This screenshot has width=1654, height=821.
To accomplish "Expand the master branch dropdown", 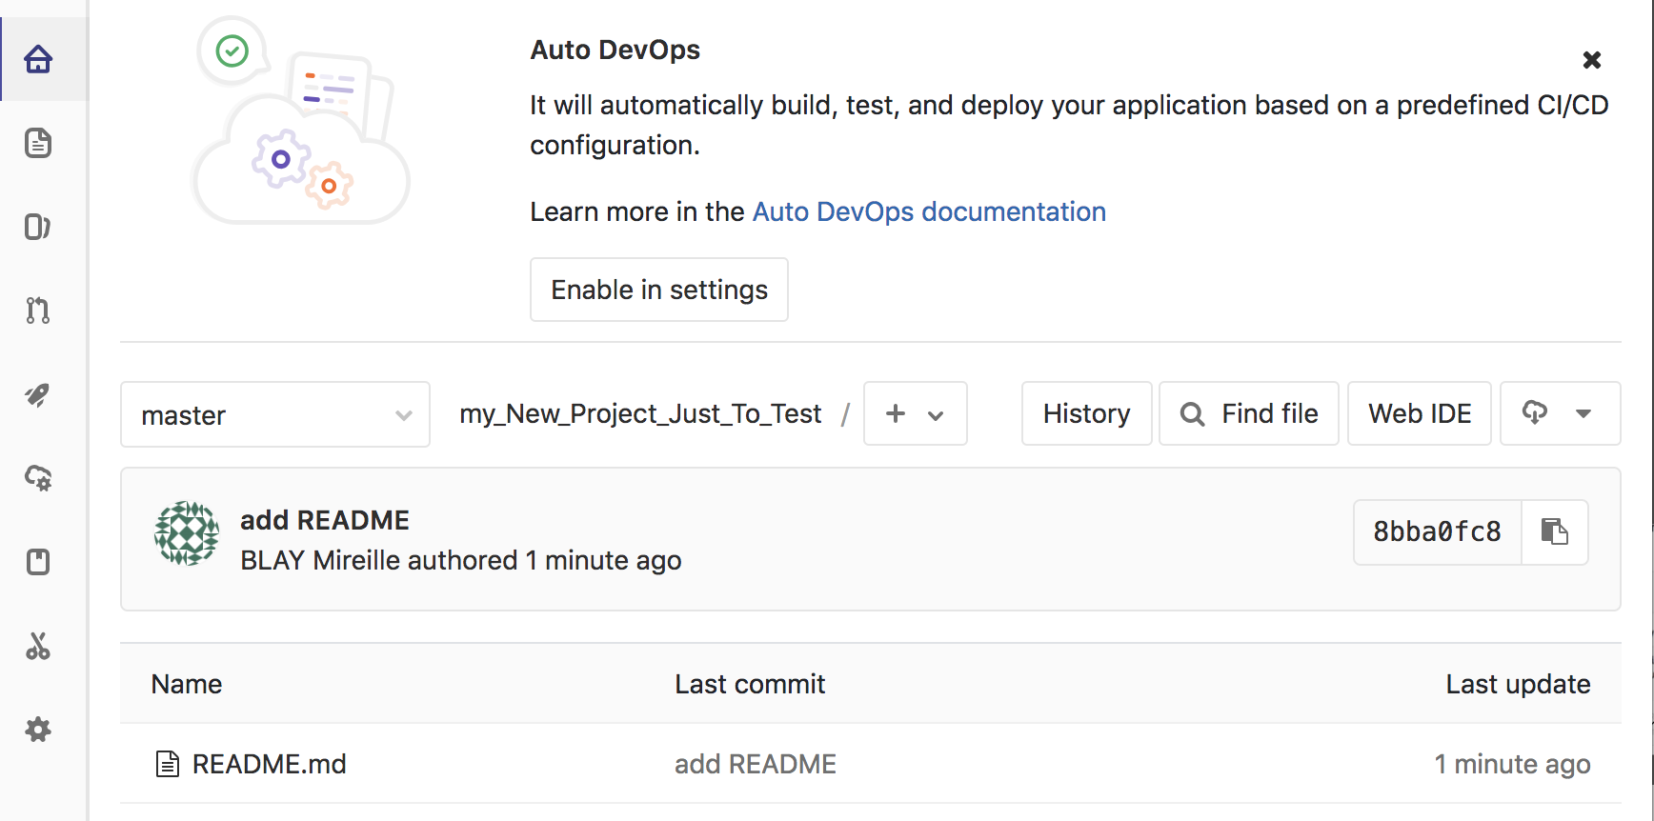I will click(275, 414).
